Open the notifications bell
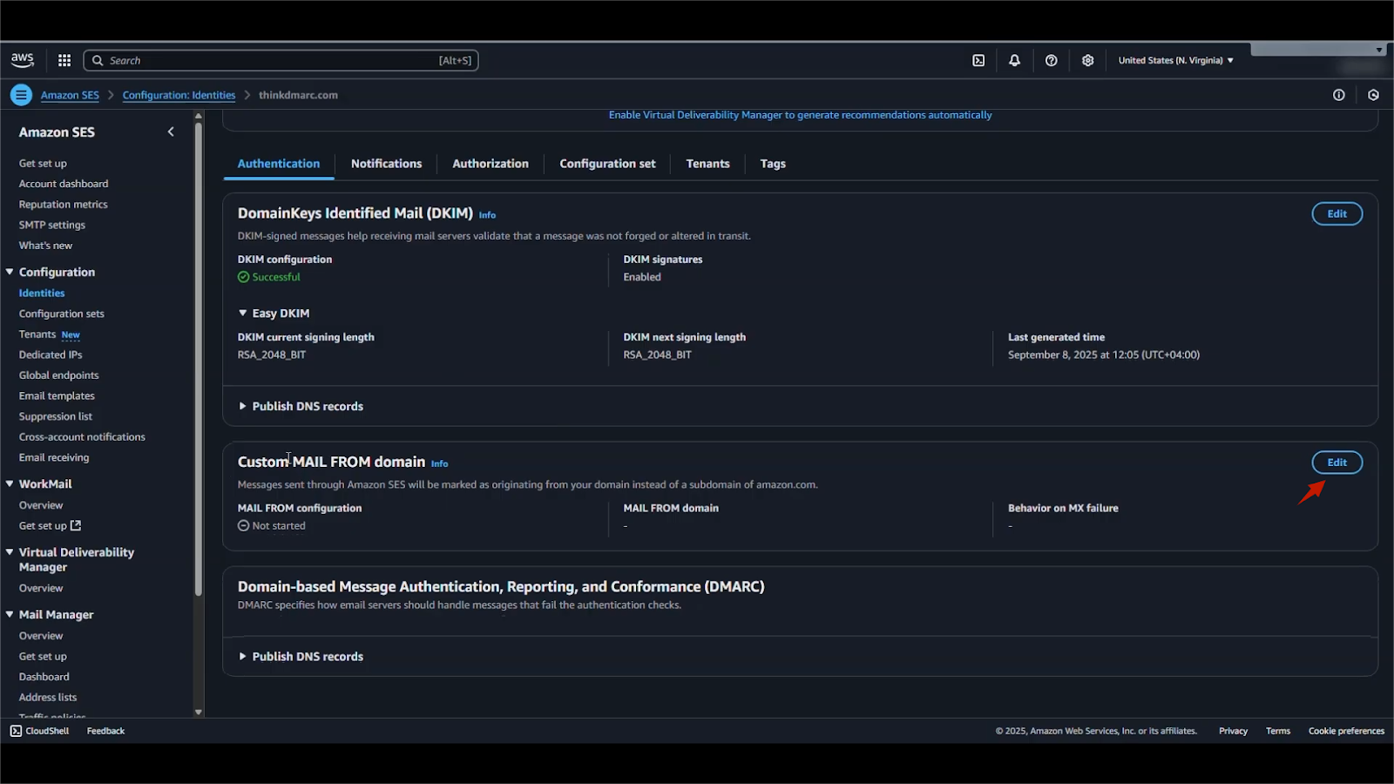Viewport: 1394px width, 784px height. pos(1014,60)
